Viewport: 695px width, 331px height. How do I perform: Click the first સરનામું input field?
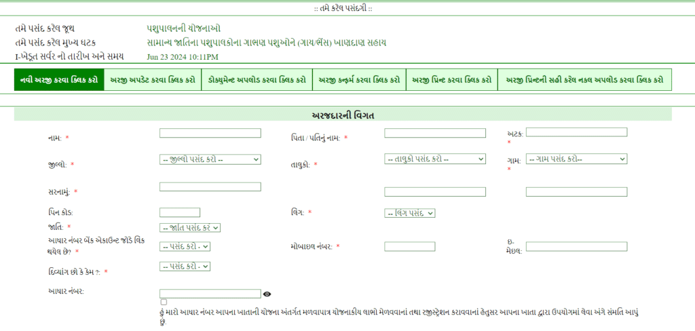click(x=210, y=187)
